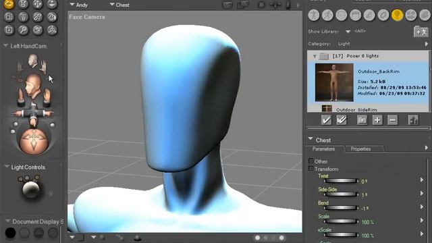The image size is (432, 243).
Task: Click the crossed-arms Move XZ camera control
Action: tap(33, 113)
